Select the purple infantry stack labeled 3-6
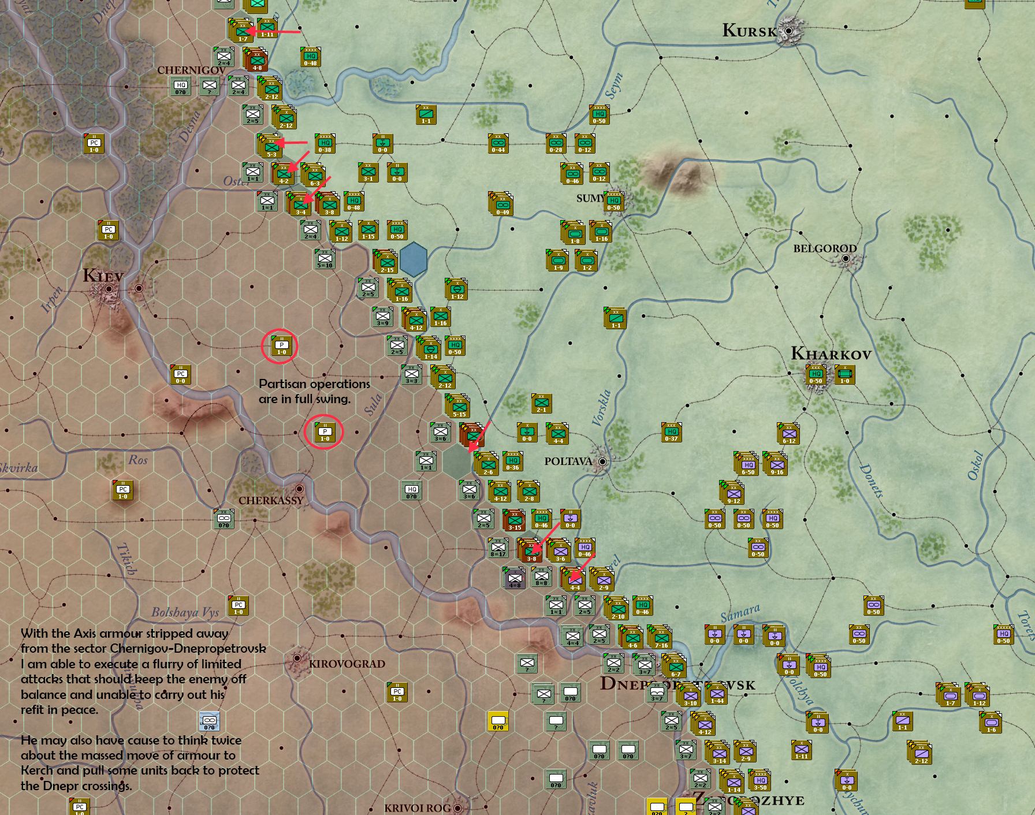1035x815 pixels. tap(559, 550)
